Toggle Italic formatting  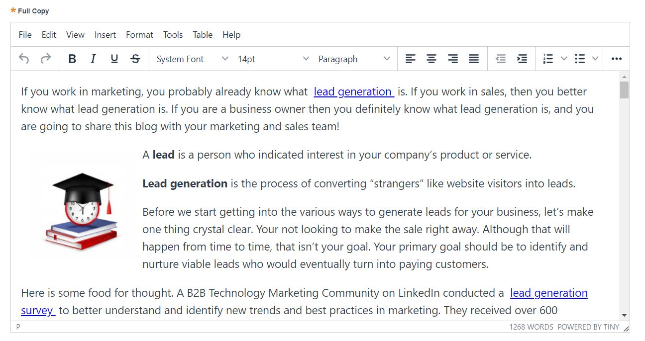tap(93, 59)
